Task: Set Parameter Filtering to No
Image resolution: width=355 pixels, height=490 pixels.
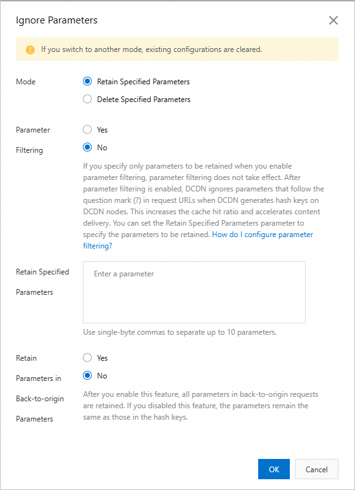Action: [87, 148]
